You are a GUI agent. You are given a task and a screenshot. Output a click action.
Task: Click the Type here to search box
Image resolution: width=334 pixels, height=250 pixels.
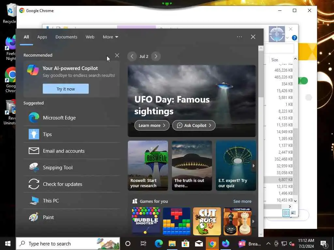tap(68, 243)
